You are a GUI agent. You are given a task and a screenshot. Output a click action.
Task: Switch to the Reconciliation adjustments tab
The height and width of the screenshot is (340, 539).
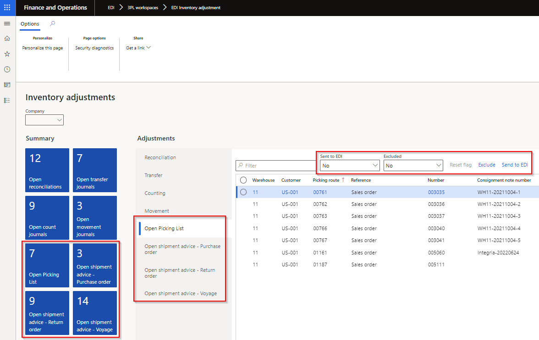tap(160, 157)
